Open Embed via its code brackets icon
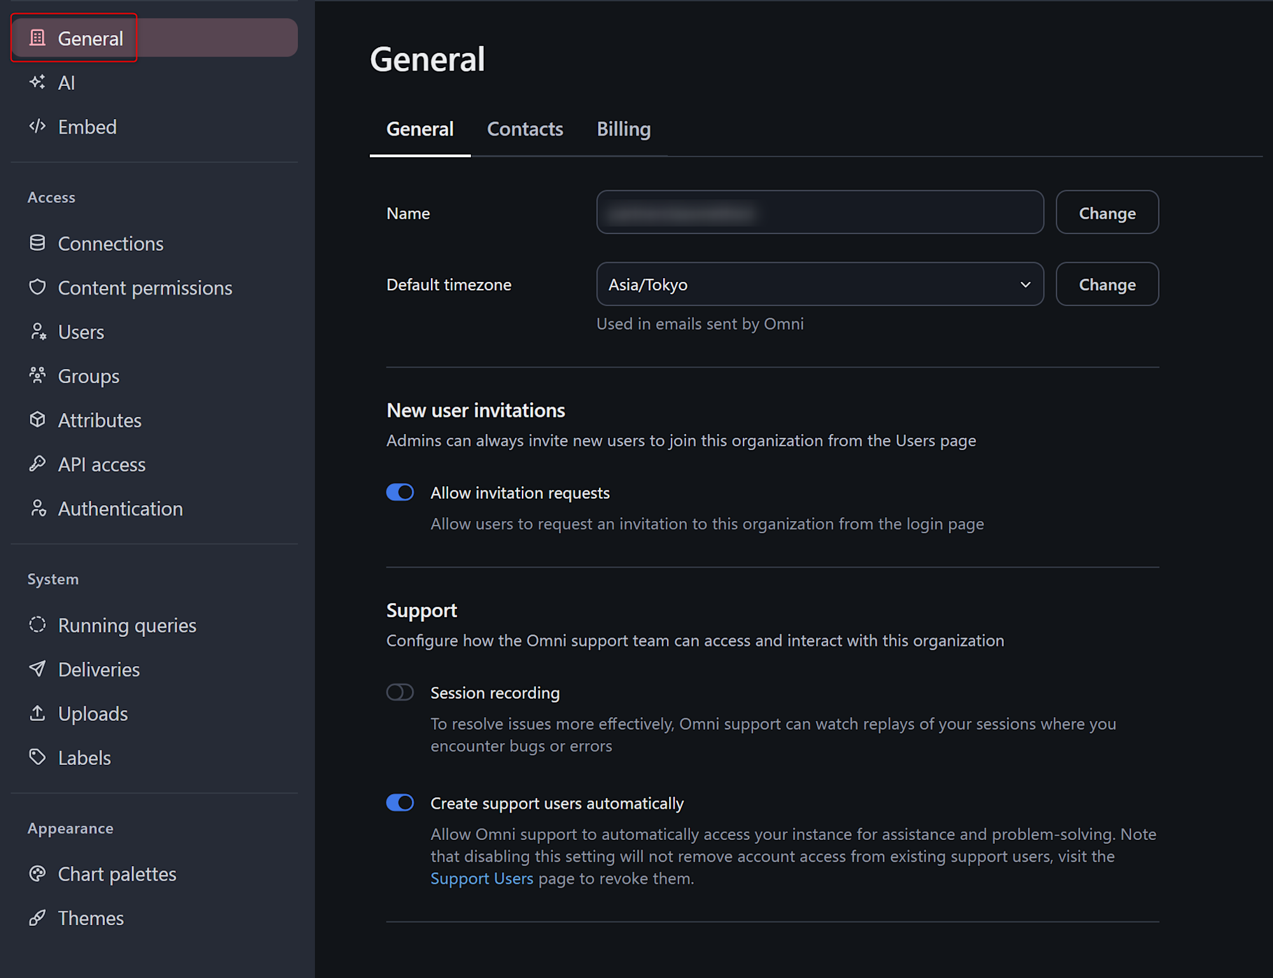Screen dimensions: 1273x978 click(38, 126)
